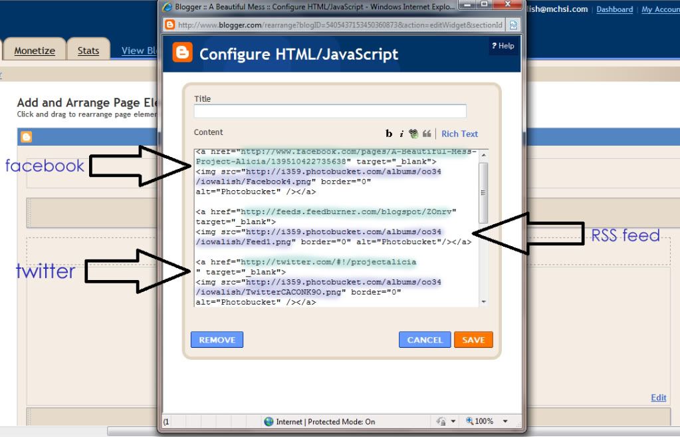Click the Internet zone globe icon in the status bar

tap(269, 422)
